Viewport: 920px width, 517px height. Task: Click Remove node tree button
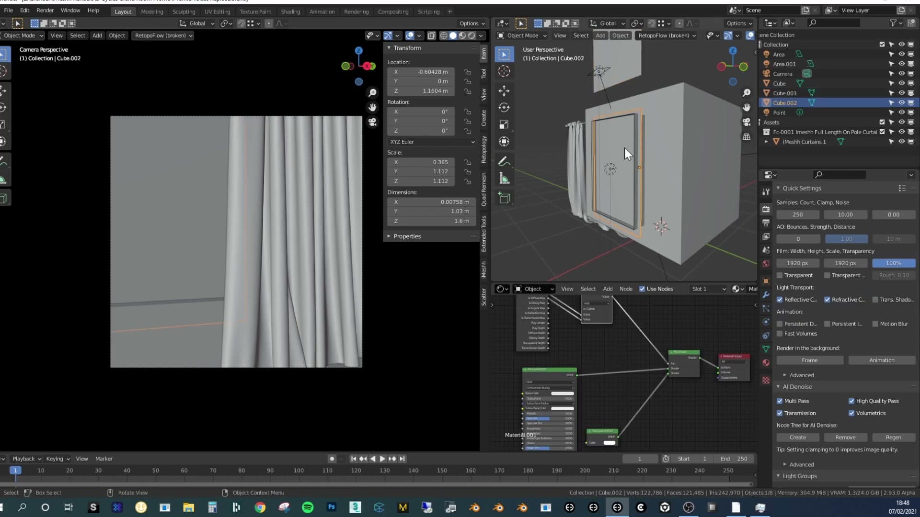point(845,438)
